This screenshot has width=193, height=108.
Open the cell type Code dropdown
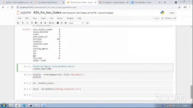pos(76,23)
